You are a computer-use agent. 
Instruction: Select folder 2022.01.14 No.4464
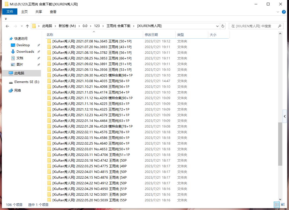[91, 121]
